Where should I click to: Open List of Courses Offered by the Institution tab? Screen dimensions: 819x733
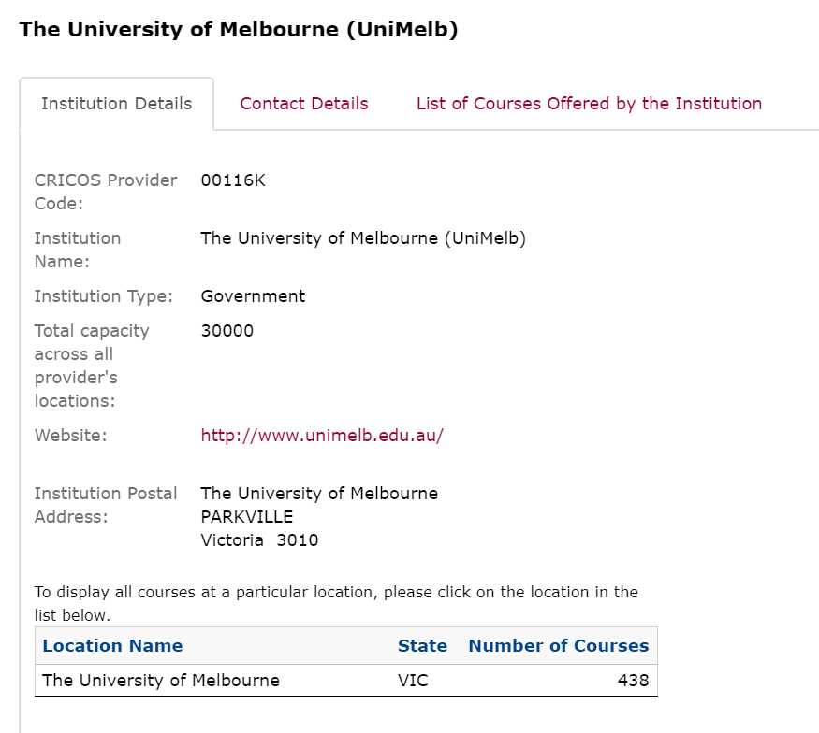coord(589,103)
